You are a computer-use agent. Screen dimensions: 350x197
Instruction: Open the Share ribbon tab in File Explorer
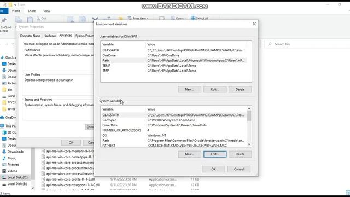click(32, 11)
